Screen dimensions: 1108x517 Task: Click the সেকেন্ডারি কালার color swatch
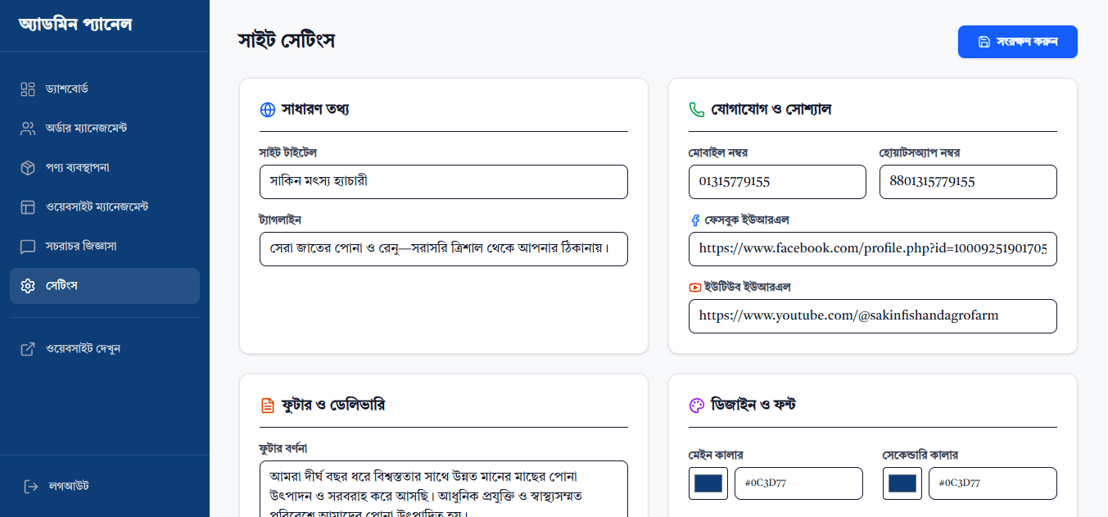[902, 483]
